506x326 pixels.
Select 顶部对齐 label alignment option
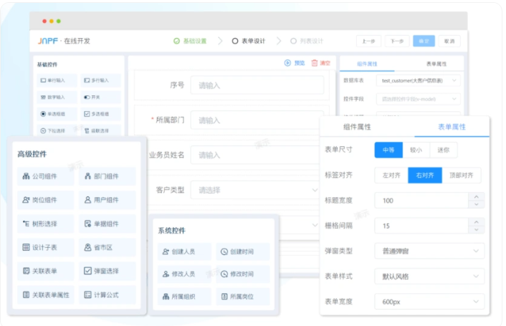(460, 176)
